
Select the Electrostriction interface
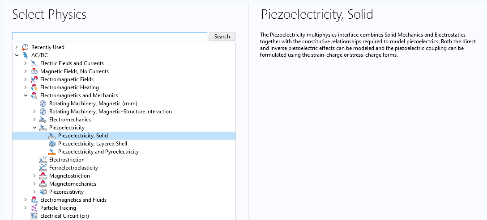click(67, 160)
